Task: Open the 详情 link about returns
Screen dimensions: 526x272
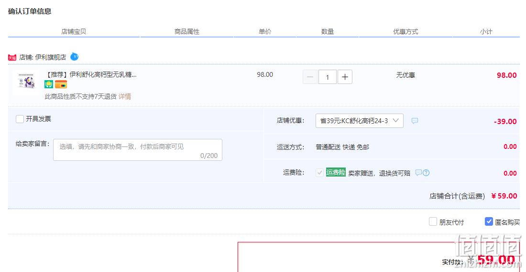Action: 125,97
